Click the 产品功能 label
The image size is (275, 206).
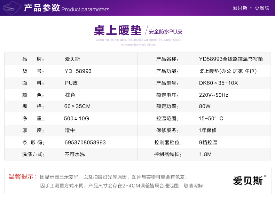click(x=167, y=71)
